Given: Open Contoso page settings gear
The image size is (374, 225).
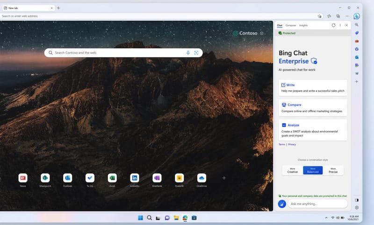Looking at the screenshot, I should coord(262,33).
